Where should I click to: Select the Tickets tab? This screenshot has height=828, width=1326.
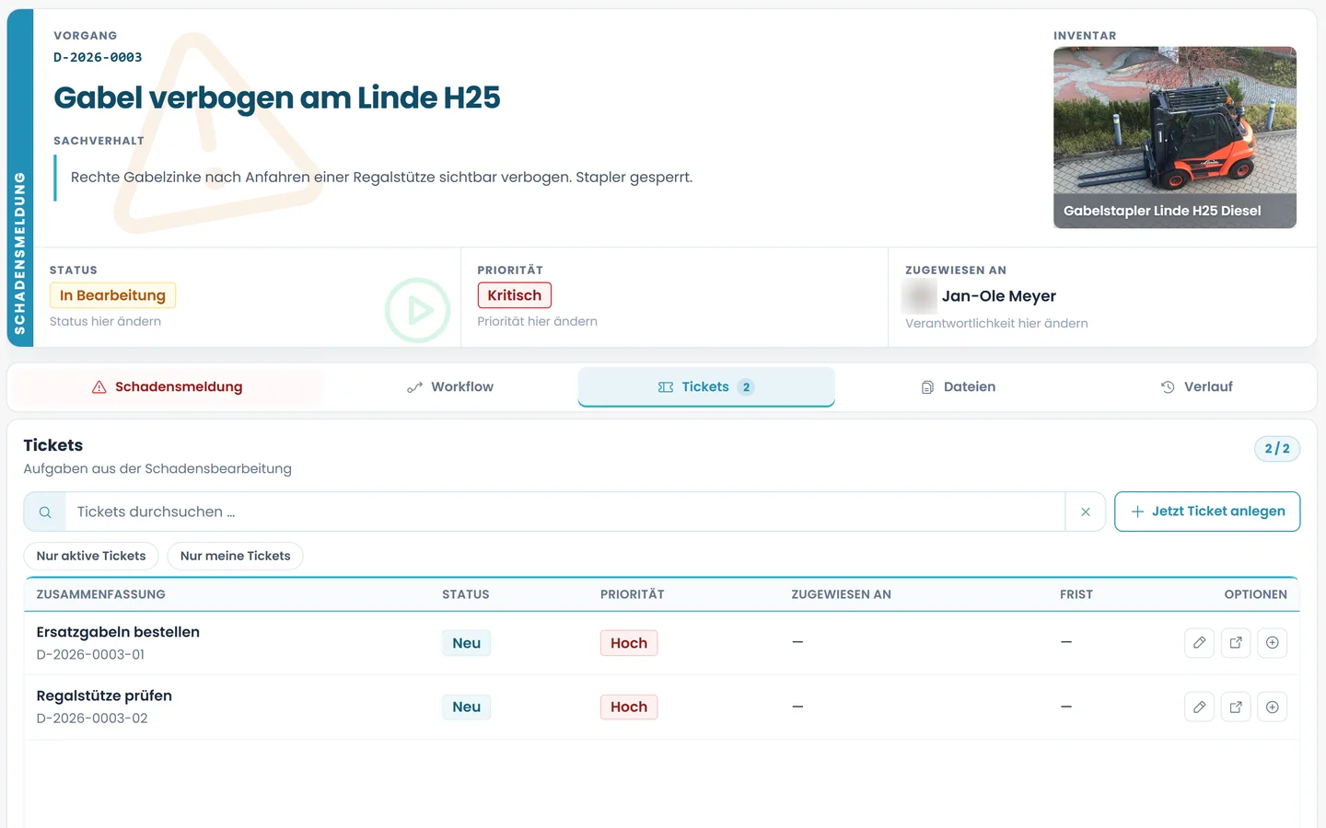point(706,387)
